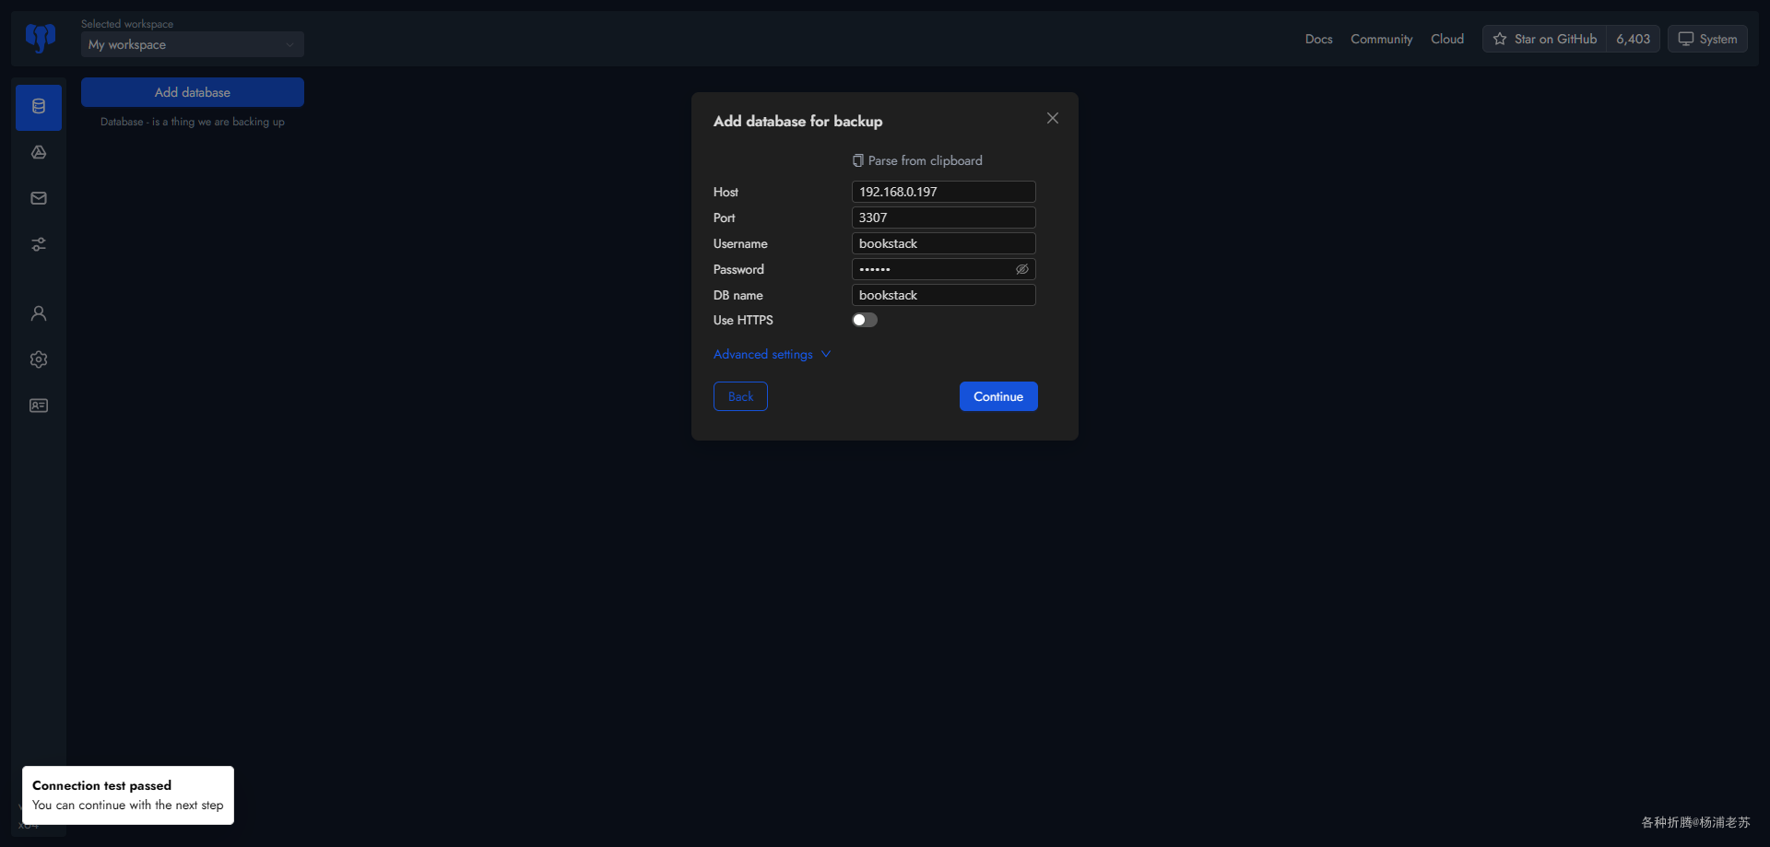1770x847 pixels.
Task: Open the sliders icon in the sidebar
Action: 39,245
